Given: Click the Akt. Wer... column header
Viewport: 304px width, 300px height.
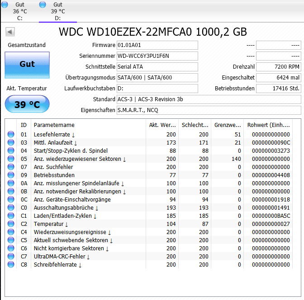Looking at the screenshot, I should [162, 125].
